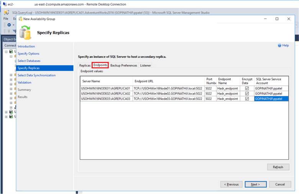Select server name USOHWIN16NODE03\AGREPLICA03 cell
Viewport: 299px width, 194px height.
[x=107, y=99]
